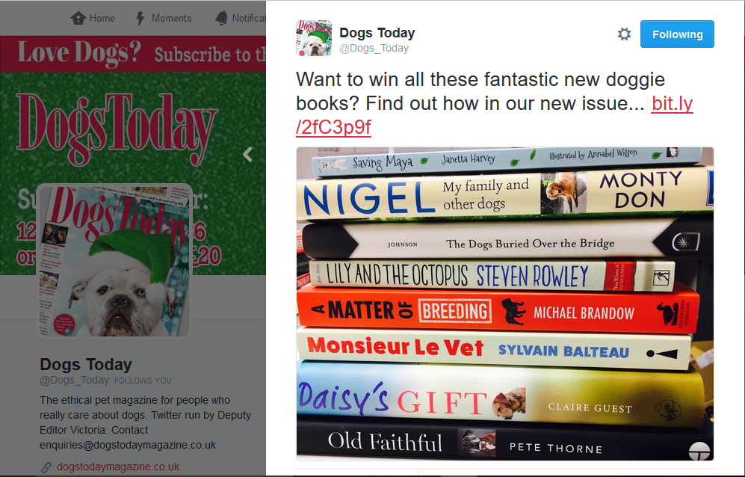Click the chain link icon beside the website
This screenshot has width=745, height=477.
pyautogui.click(x=46, y=467)
